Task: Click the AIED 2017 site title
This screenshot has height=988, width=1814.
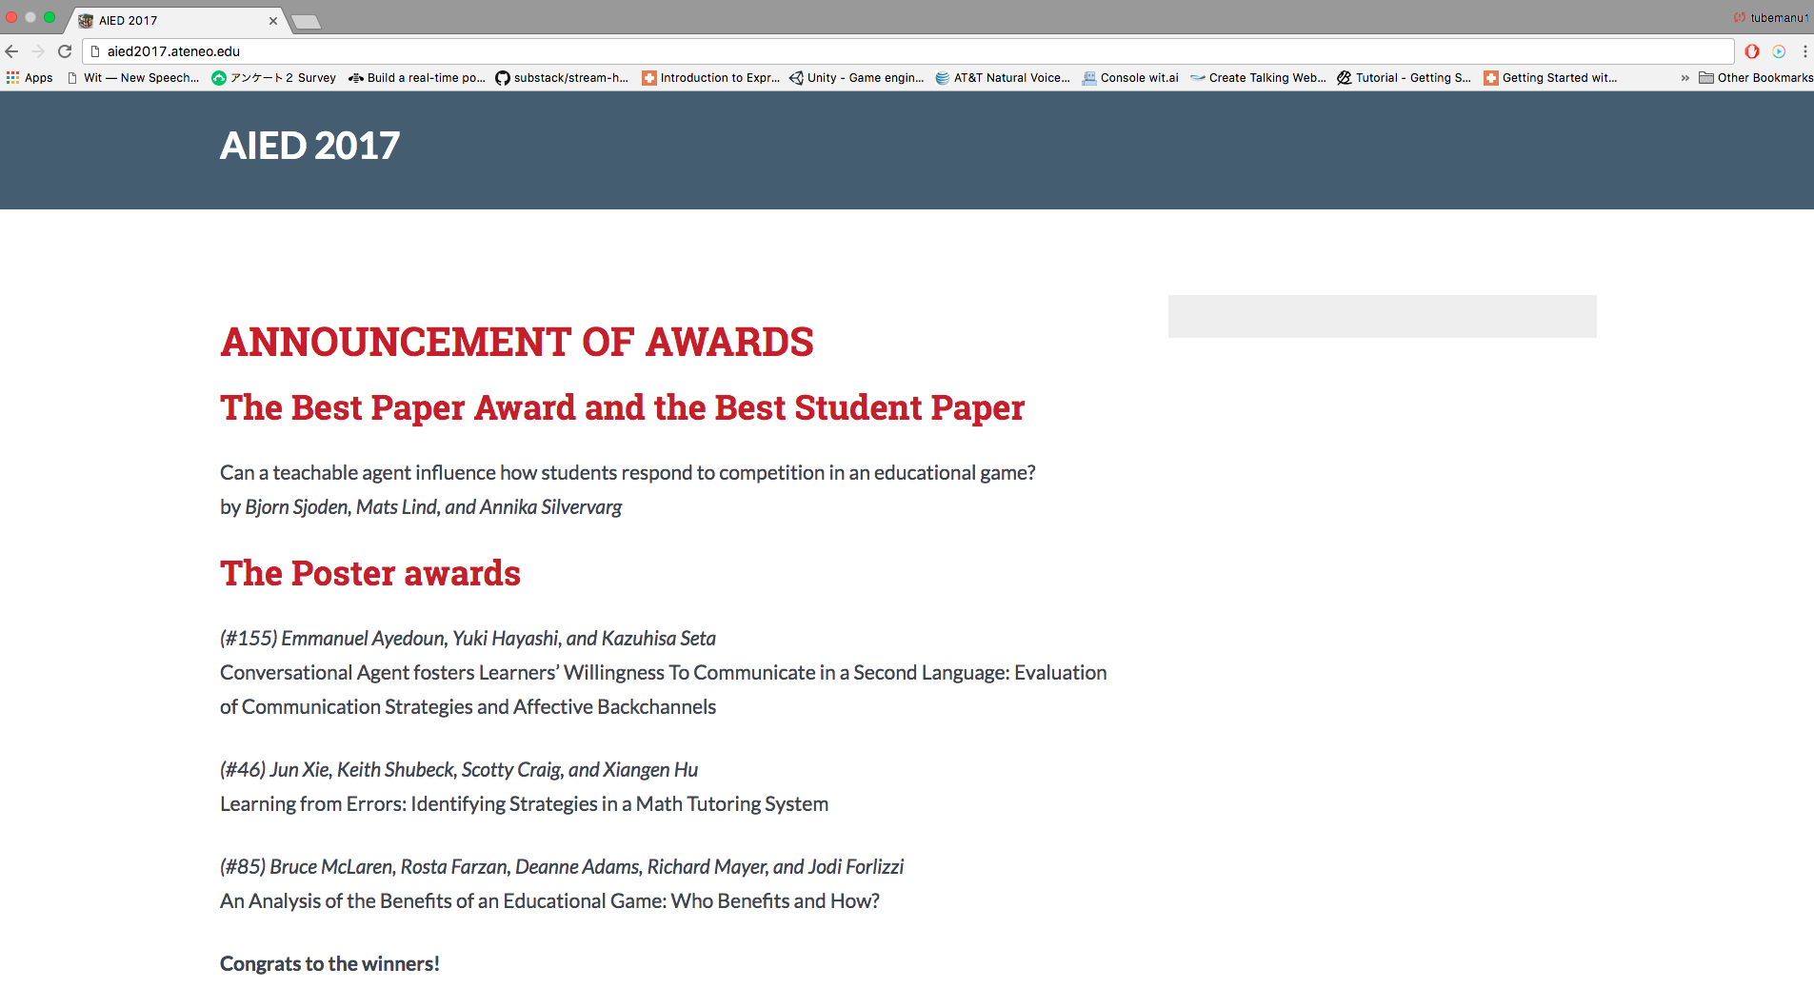Action: coord(309,146)
